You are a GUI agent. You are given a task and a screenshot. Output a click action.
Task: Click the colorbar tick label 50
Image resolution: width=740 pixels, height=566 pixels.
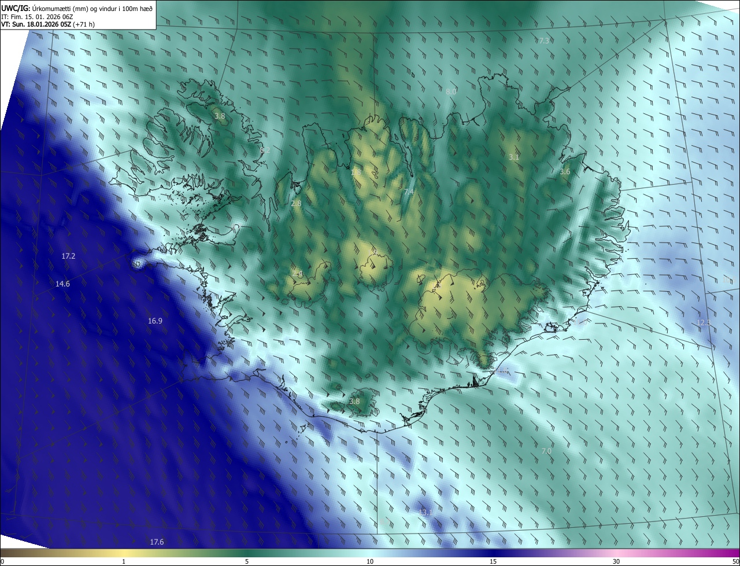[735, 561]
